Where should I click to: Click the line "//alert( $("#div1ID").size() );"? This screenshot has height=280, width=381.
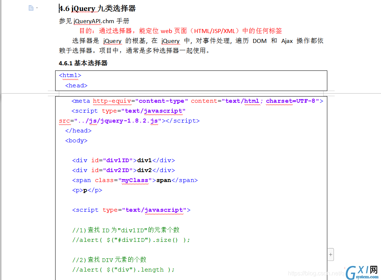coord(131,240)
